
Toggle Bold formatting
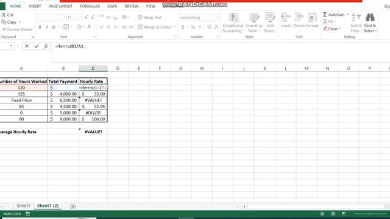coord(40,27)
